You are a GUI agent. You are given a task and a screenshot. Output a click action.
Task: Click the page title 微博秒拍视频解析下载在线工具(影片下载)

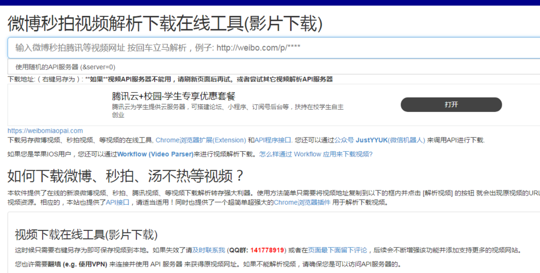(165, 23)
